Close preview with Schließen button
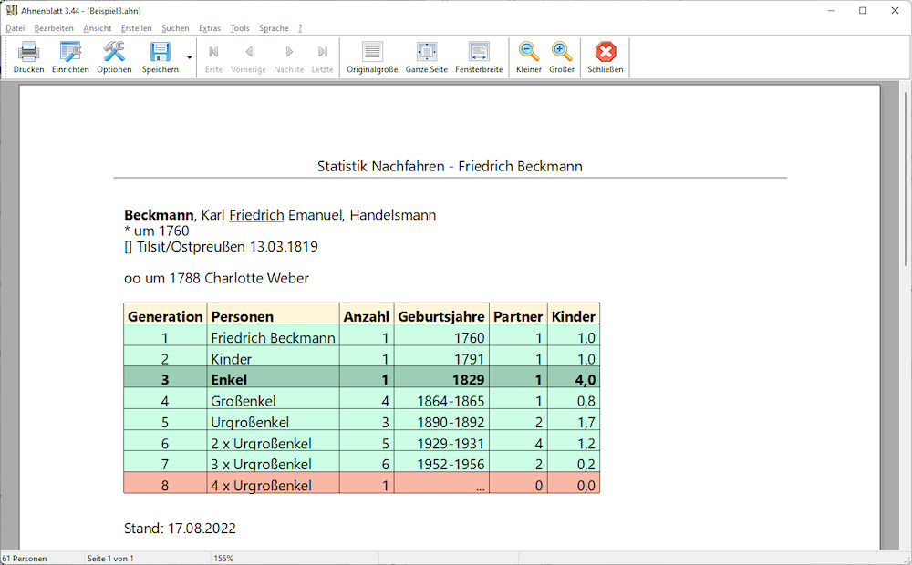Viewport: 912px width, 565px height. coord(605,57)
